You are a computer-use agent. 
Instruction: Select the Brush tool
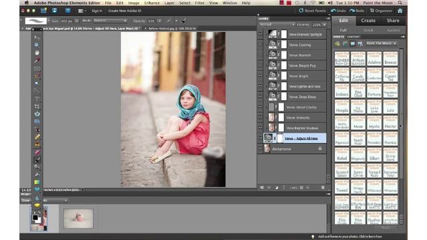point(37,160)
